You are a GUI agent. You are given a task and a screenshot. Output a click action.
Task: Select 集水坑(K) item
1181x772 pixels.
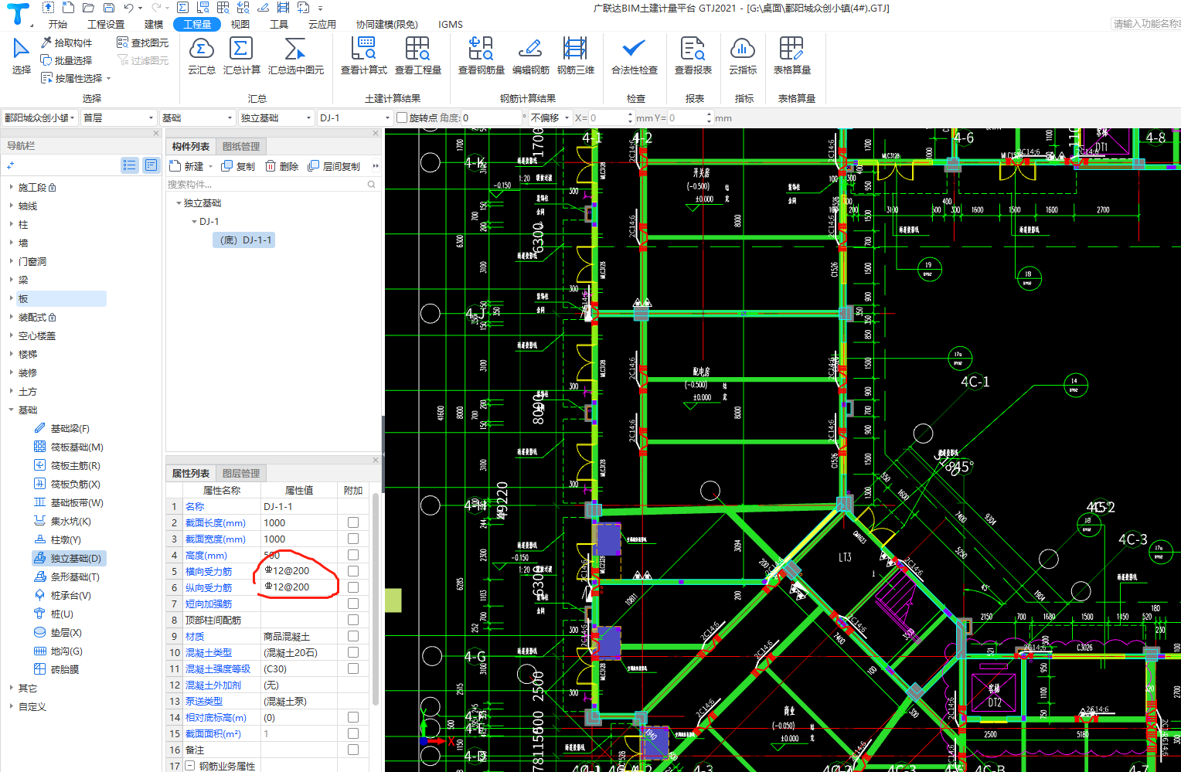tap(63, 521)
